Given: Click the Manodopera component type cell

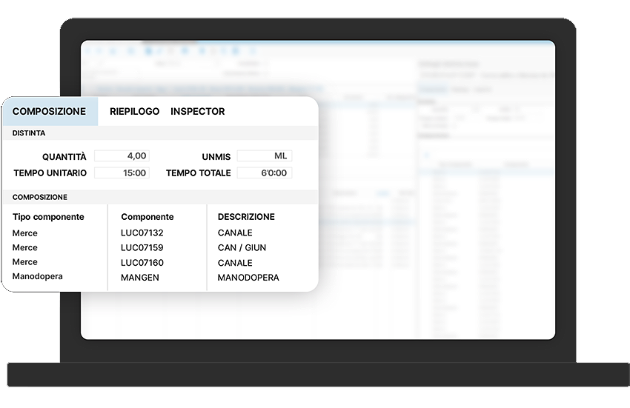Looking at the screenshot, I should (38, 277).
